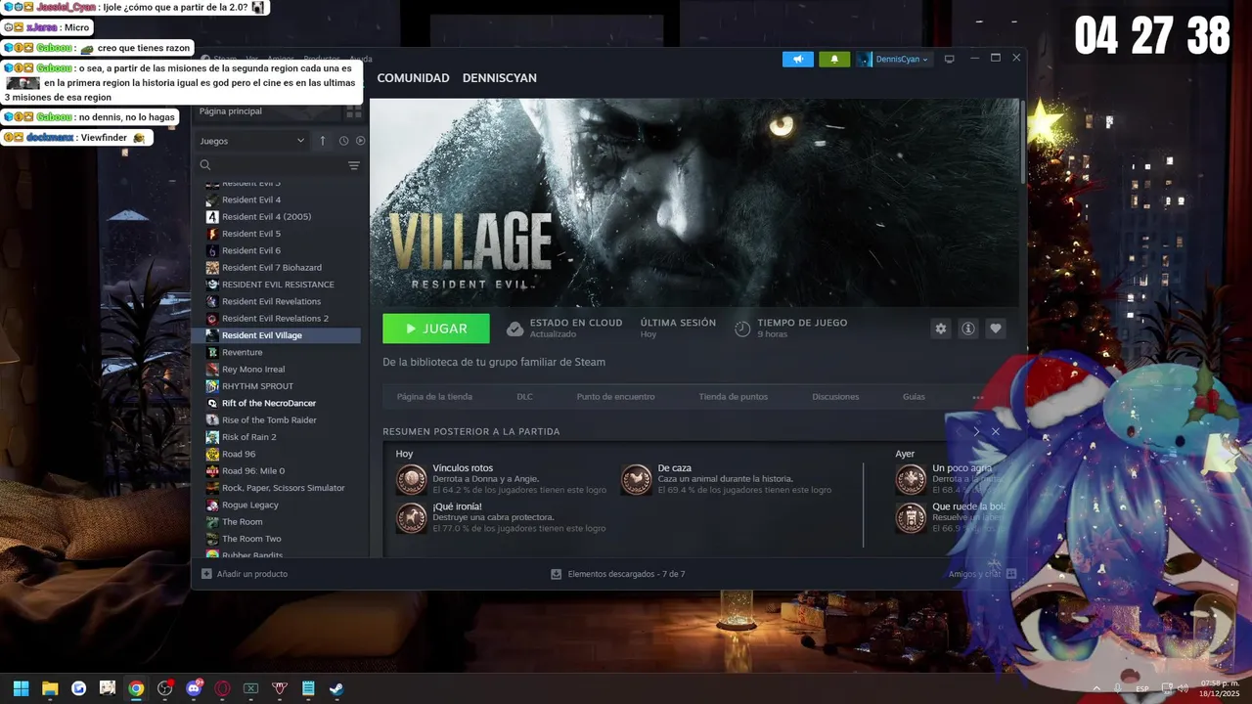Select Resident Evil 7 Biohazard in library
This screenshot has width=1252, height=704.
(271, 267)
